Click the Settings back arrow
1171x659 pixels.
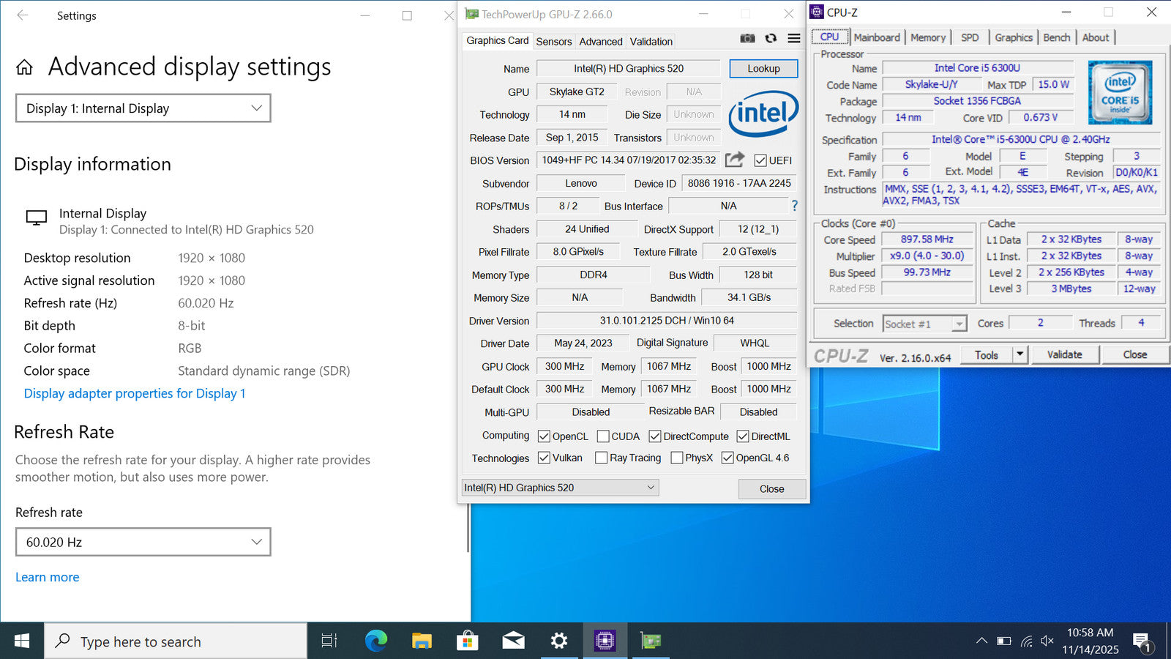(x=23, y=15)
